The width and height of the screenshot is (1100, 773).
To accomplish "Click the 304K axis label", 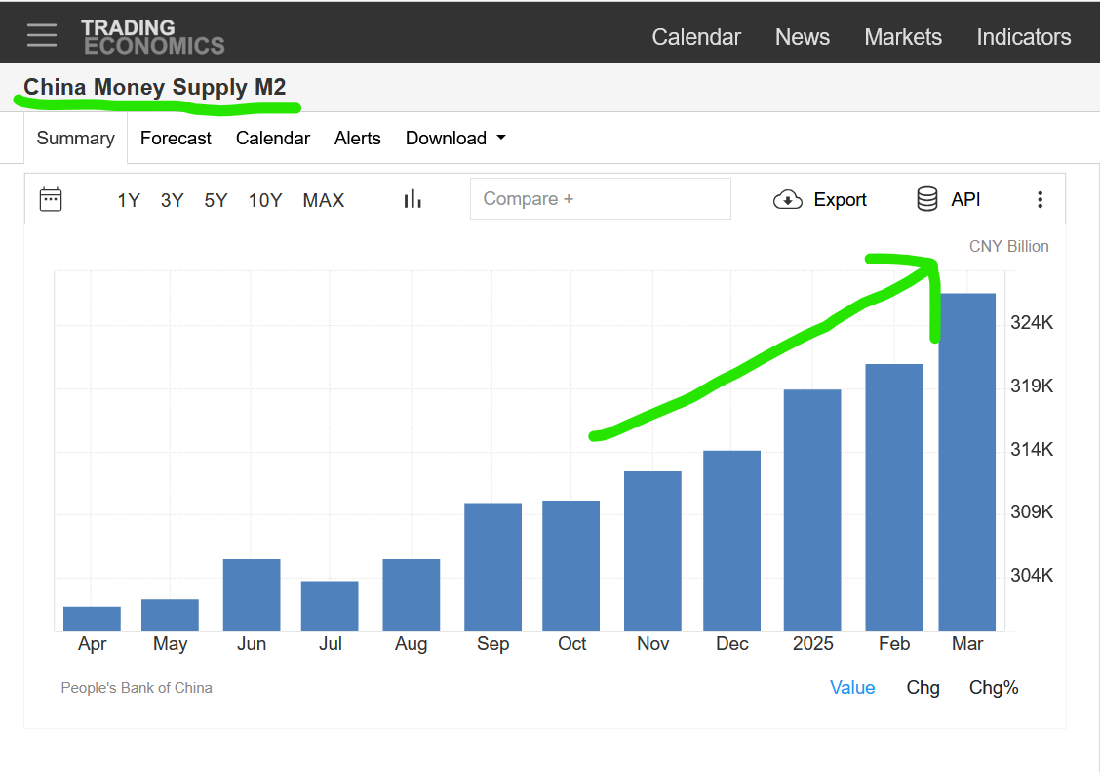I will pyautogui.click(x=1032, y=576).
